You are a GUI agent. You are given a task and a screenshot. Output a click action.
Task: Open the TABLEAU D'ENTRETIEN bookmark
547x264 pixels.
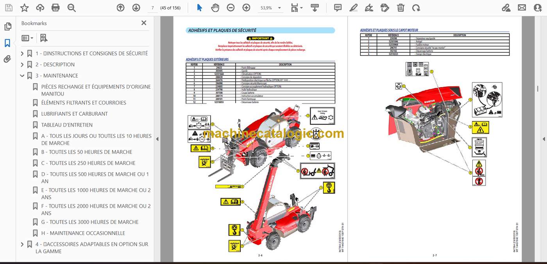(67, 125)
